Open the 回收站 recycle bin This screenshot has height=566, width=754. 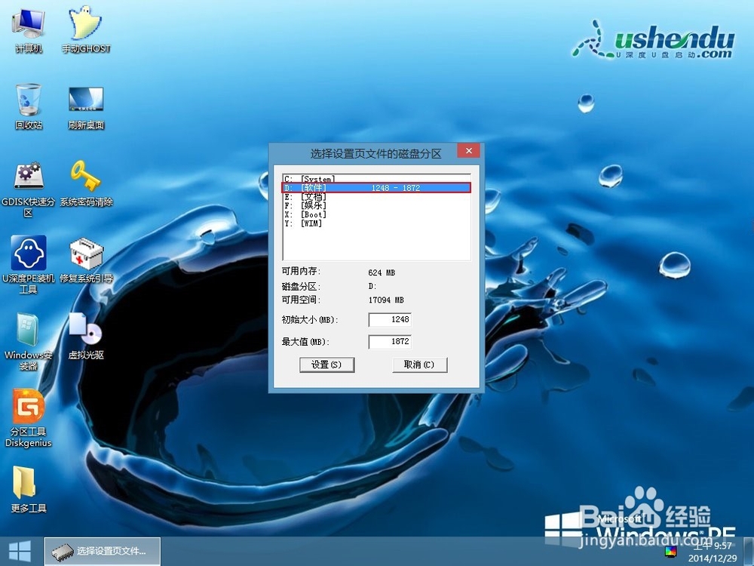pyautogui.click(x=29, y=107)
